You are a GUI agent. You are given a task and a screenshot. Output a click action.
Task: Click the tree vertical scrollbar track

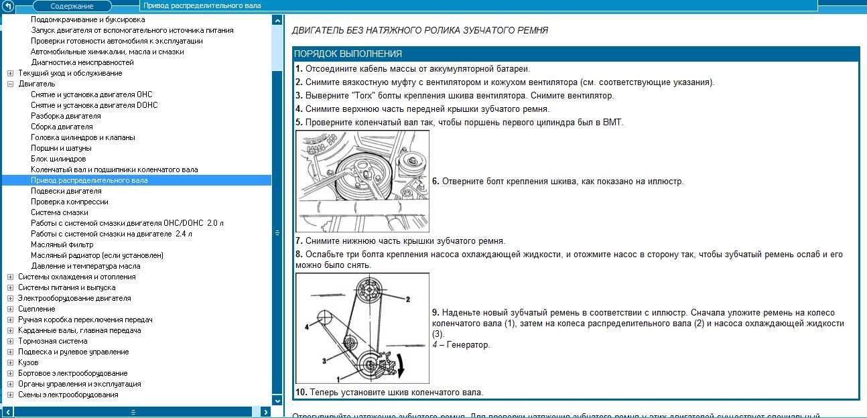(277, 210)
